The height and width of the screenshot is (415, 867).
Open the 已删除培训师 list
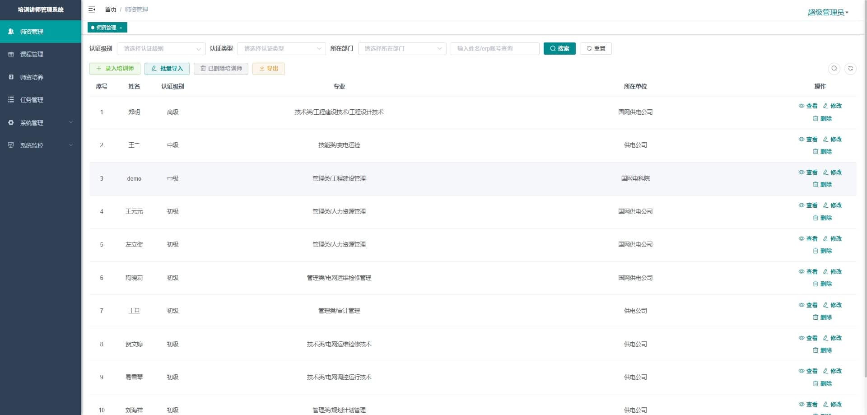pyautogui.click(x=221, y=69)
